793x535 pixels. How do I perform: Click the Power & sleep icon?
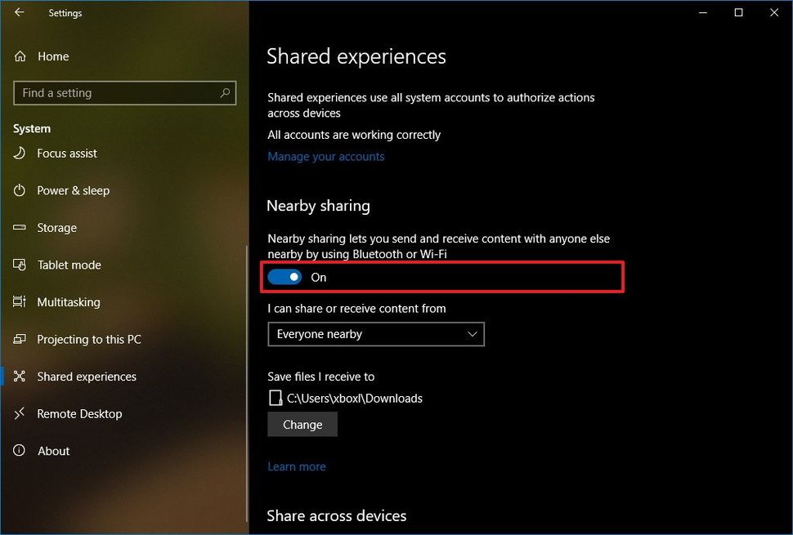(x=20, y=190)
